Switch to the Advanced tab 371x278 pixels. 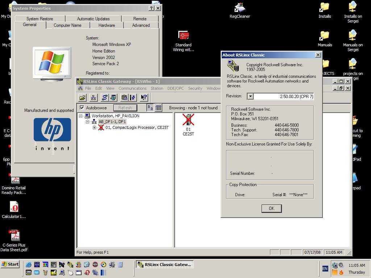(x=141, y=25)
